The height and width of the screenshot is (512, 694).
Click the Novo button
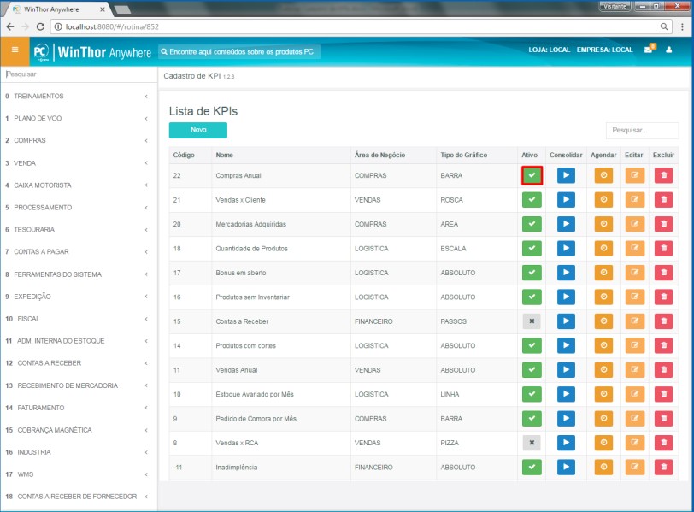coord(197,130)
